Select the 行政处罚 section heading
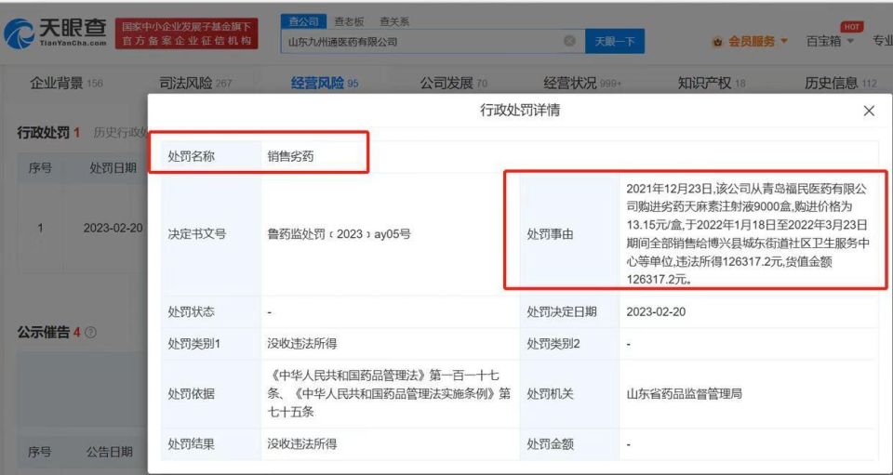893x475 pixels. (44, 133)
